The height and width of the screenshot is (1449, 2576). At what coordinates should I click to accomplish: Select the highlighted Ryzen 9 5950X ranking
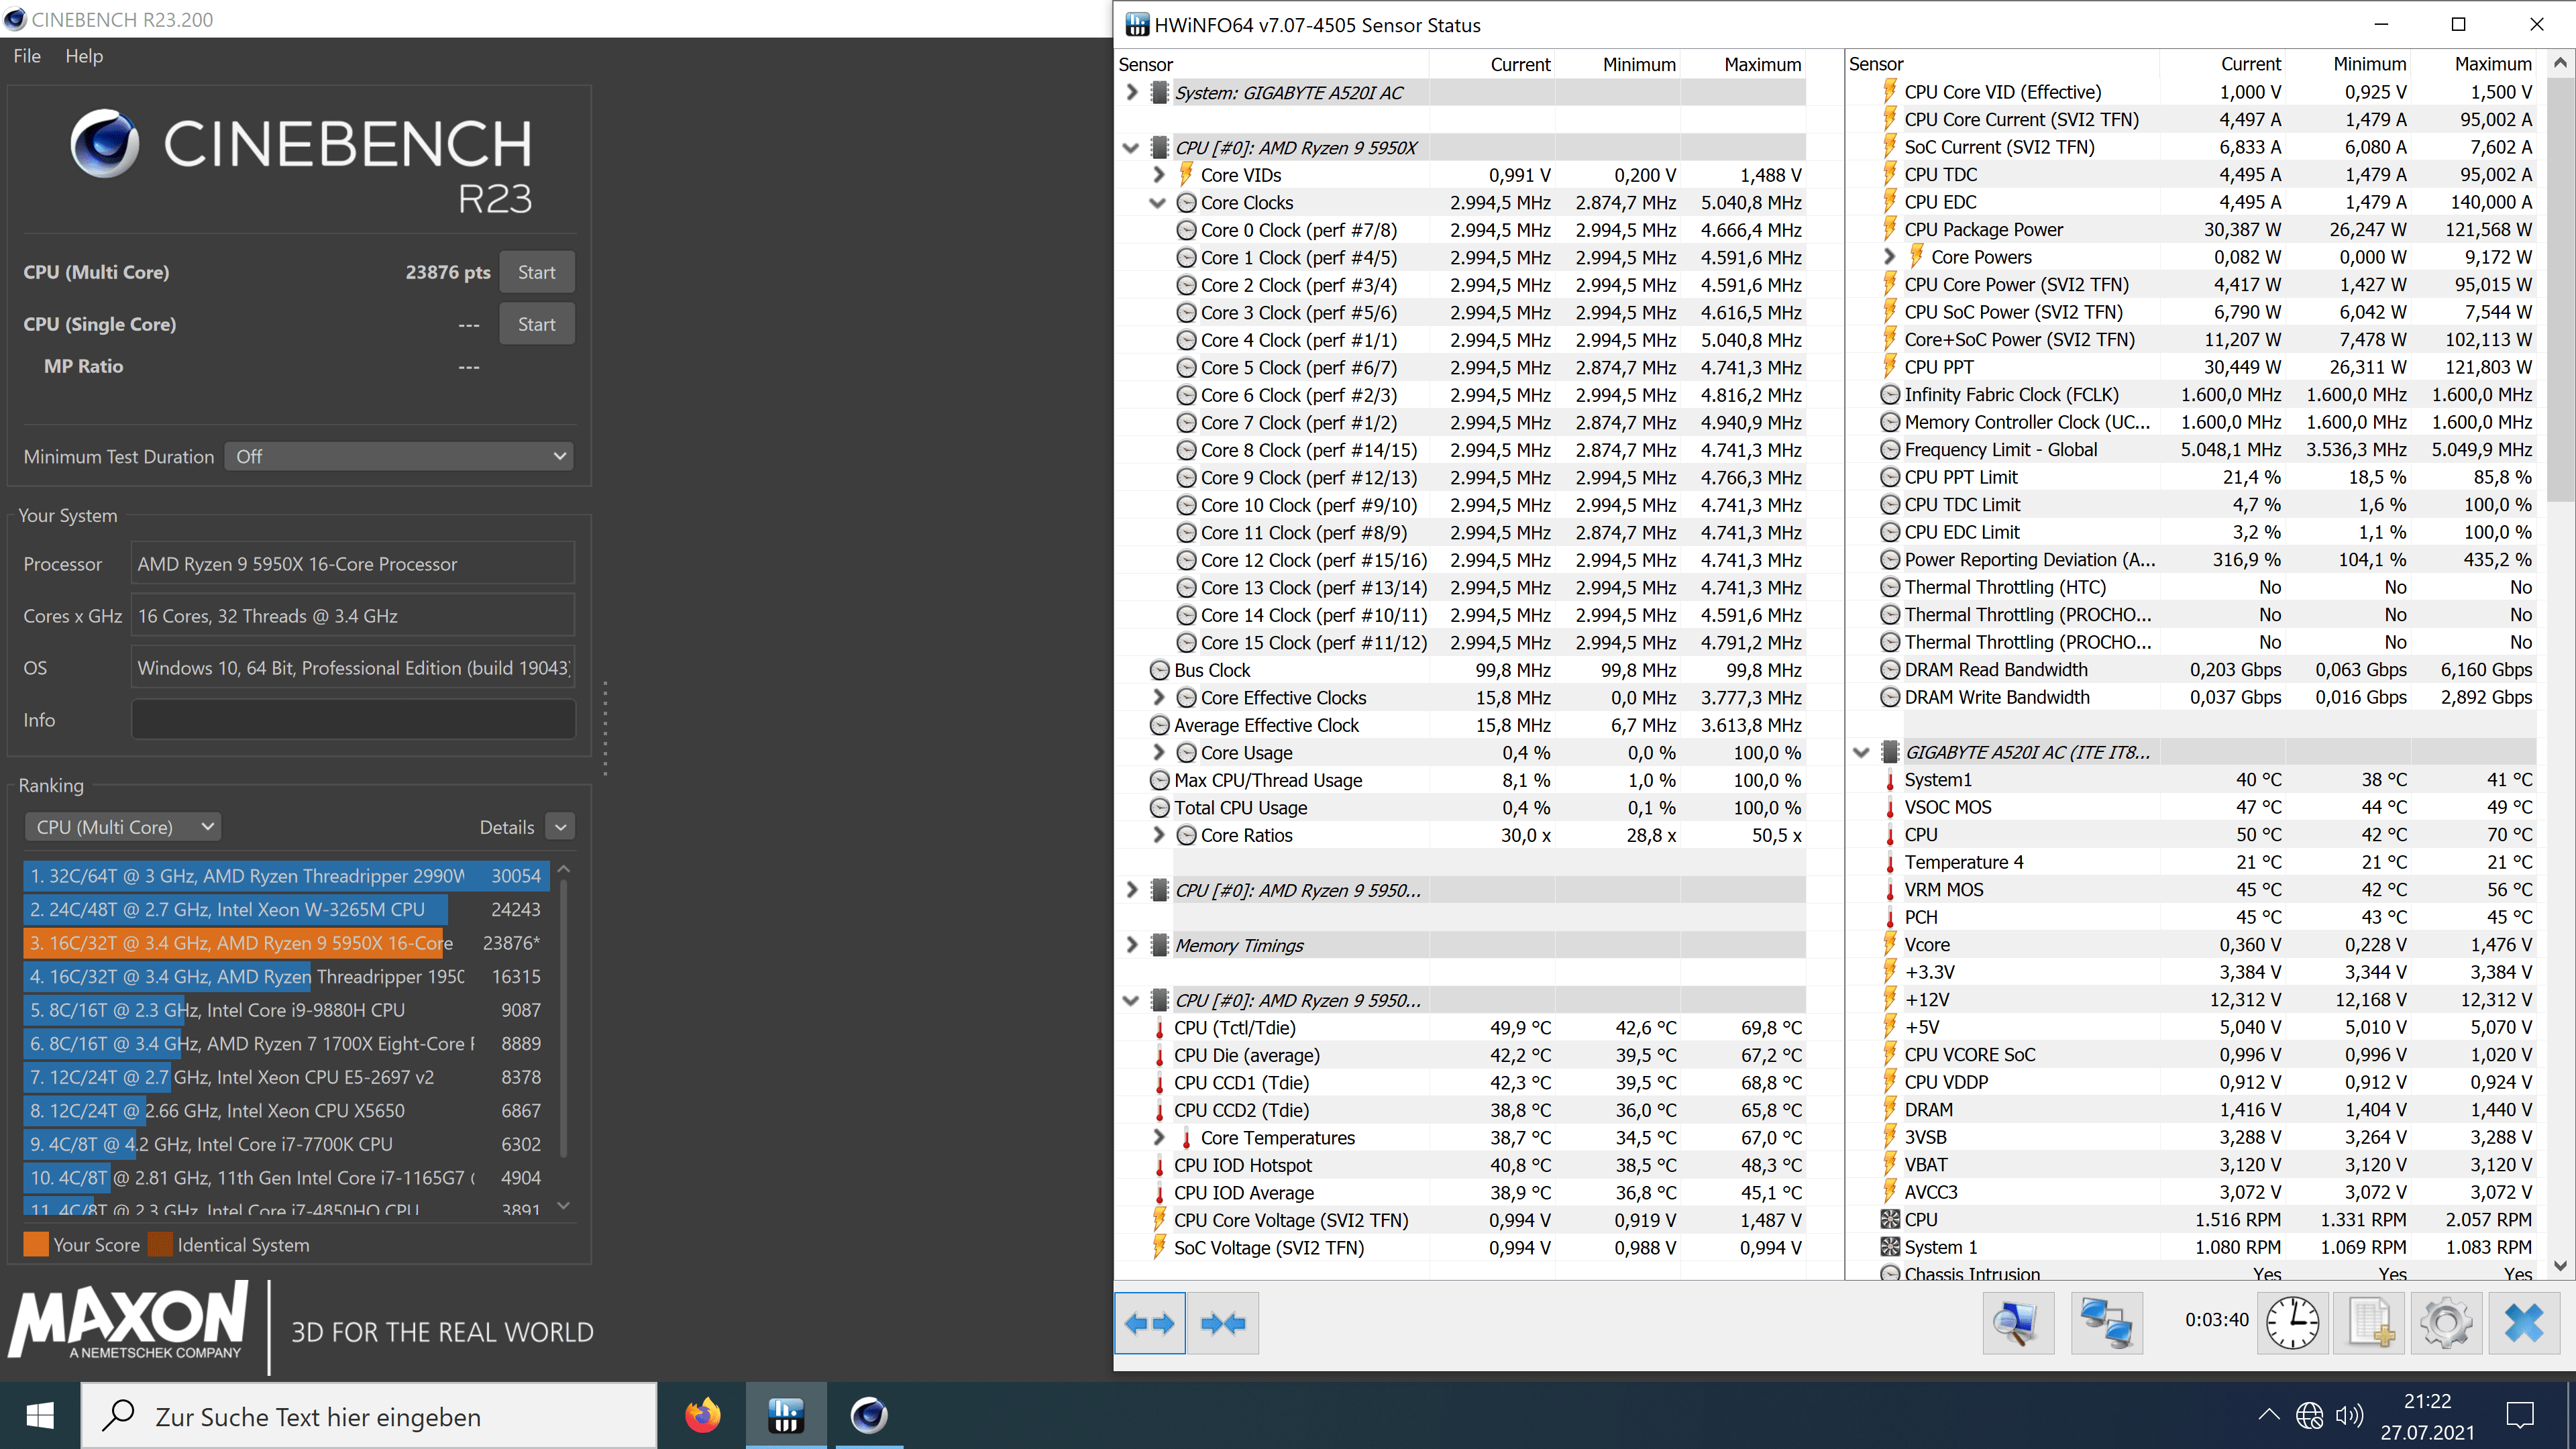pos(286,943)
